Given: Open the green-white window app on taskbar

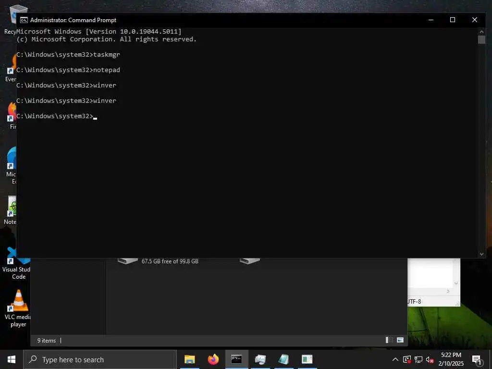Looking at the screenshot, I should pyautogui.click(x=307, y=359).
